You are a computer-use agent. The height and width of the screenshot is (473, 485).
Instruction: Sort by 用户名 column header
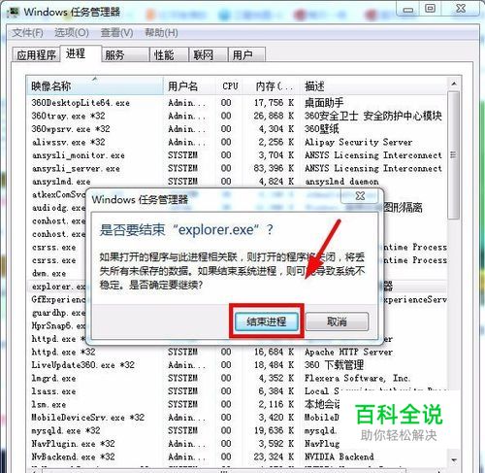190,85
